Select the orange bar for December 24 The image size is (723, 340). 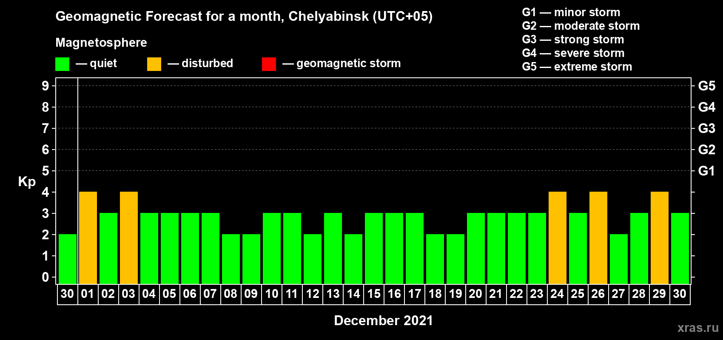[558, 238]
